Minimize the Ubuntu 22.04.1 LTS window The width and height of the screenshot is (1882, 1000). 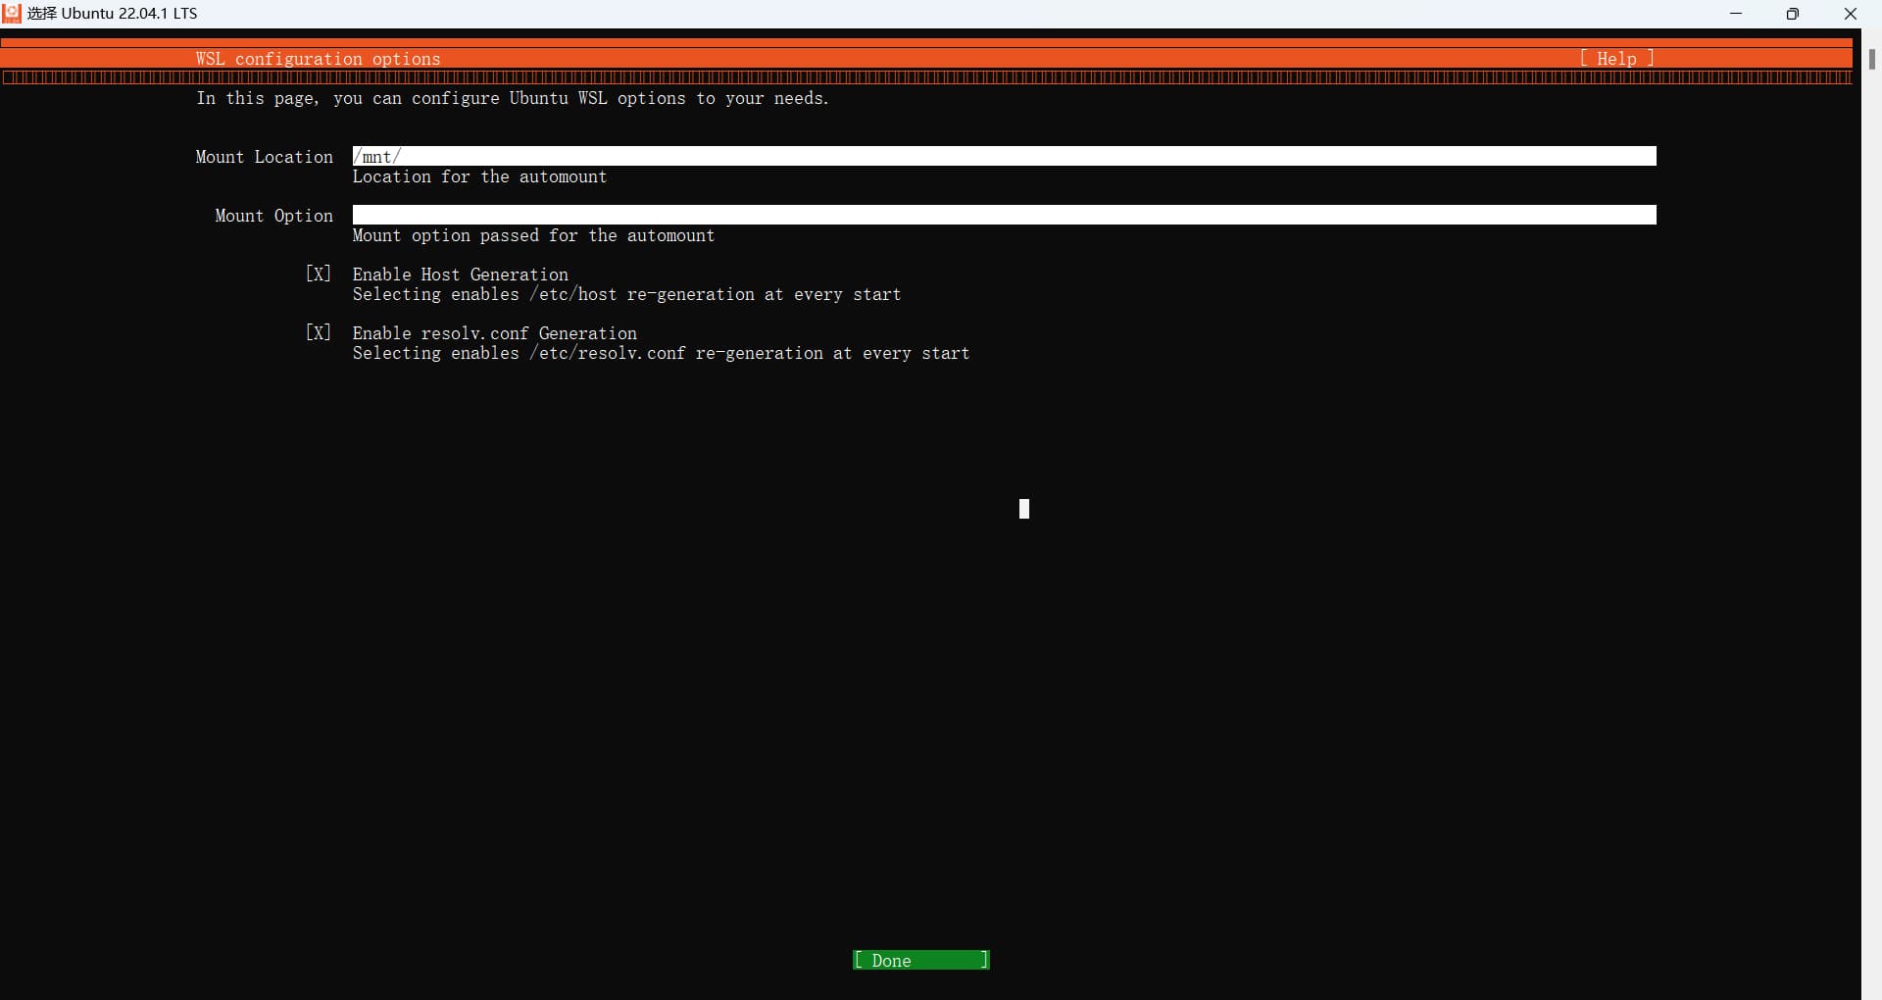point(1736,14)
